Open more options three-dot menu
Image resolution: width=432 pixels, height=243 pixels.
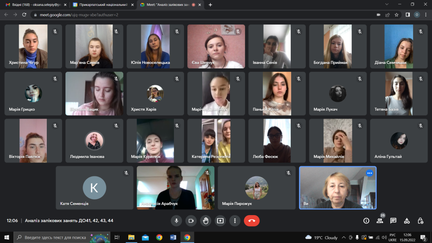pos(235,221)
